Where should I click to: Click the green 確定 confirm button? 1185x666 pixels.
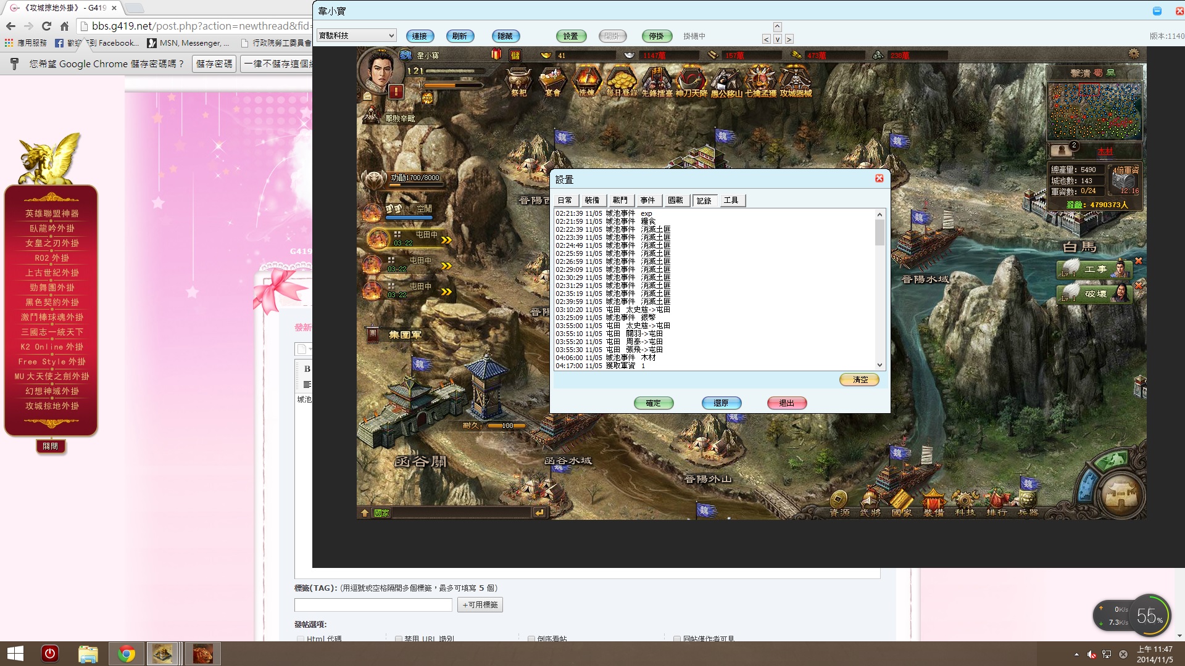click(x=654, y=403)
